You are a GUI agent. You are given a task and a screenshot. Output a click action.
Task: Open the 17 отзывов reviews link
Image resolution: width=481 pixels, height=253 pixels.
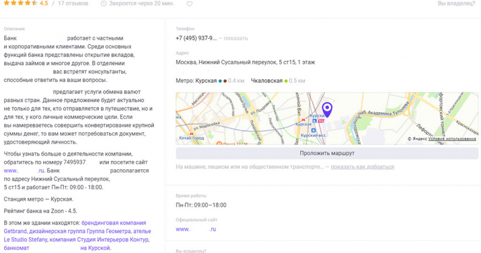tap(73, 4)
